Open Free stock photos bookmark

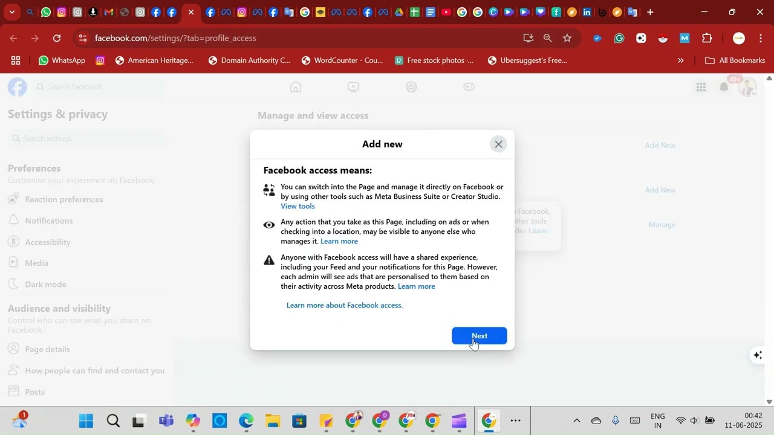434,60
